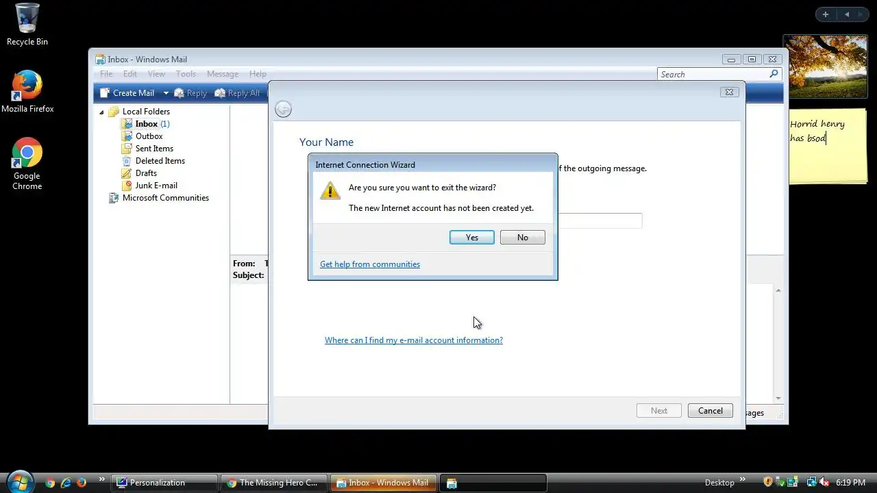Open the File menu in Windows Mail
877x493 pixels.
click(106, 74)
